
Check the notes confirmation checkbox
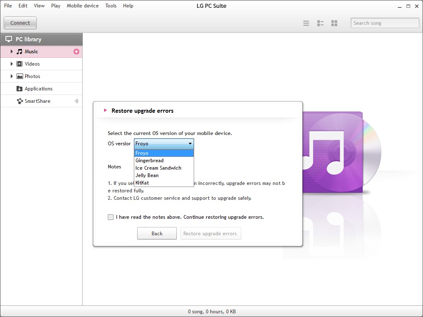click(x=110, y=217)
